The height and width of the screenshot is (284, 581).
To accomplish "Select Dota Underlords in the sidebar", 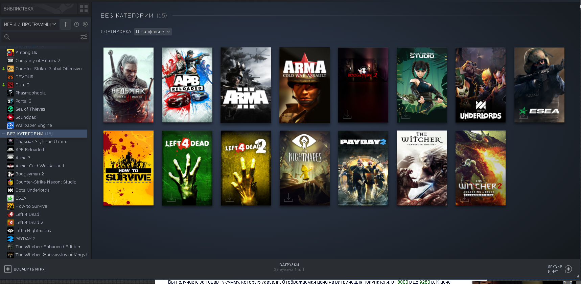I will tap(32, 190).
